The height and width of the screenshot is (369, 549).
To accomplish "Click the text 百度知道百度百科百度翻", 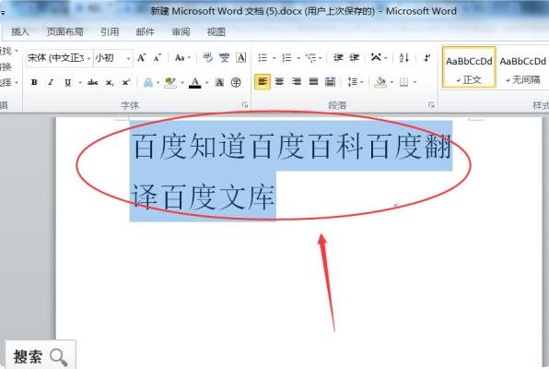I will coord(292,146).
